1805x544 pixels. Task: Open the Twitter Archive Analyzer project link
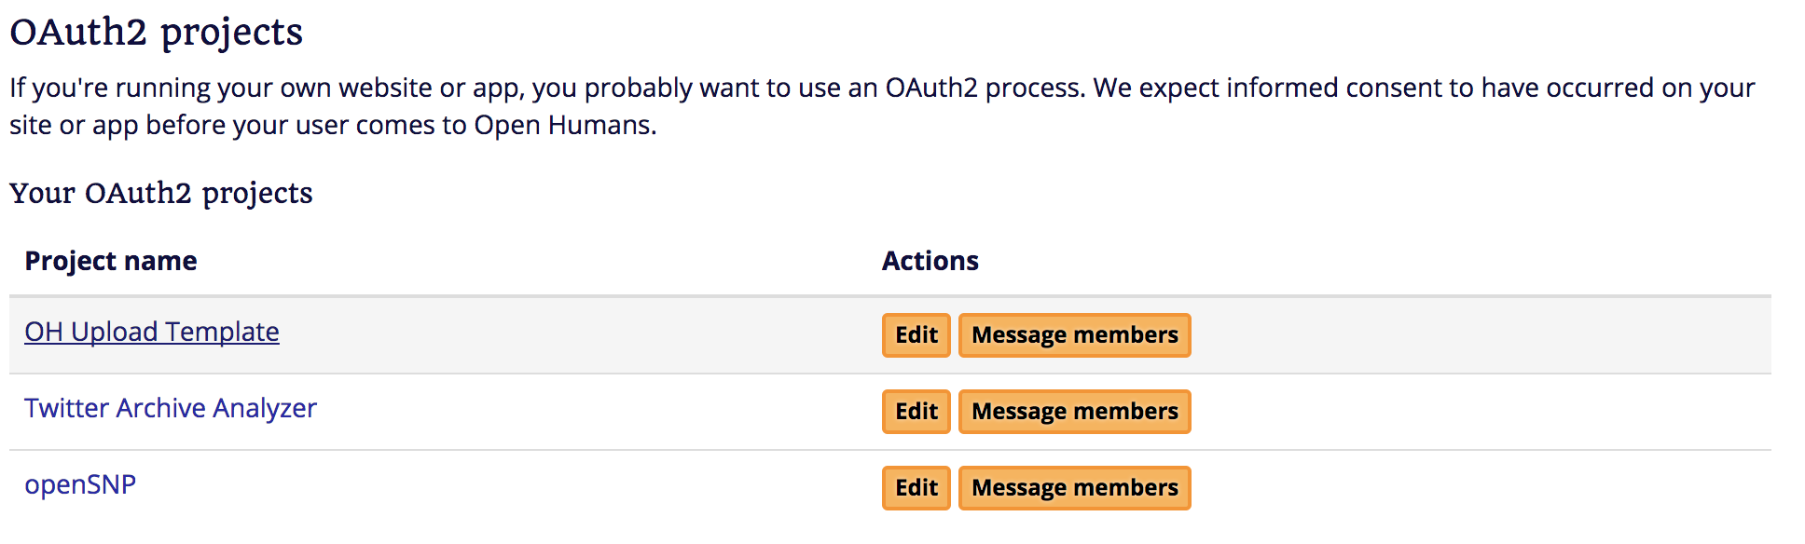pos(171,408)
